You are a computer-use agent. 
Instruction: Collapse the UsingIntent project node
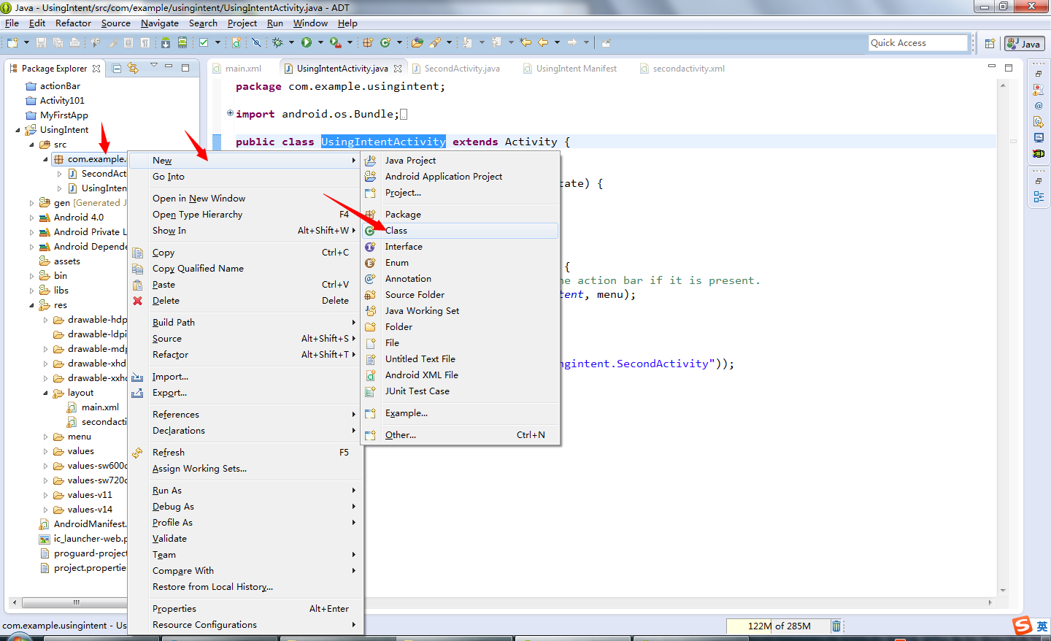[18, 130]
